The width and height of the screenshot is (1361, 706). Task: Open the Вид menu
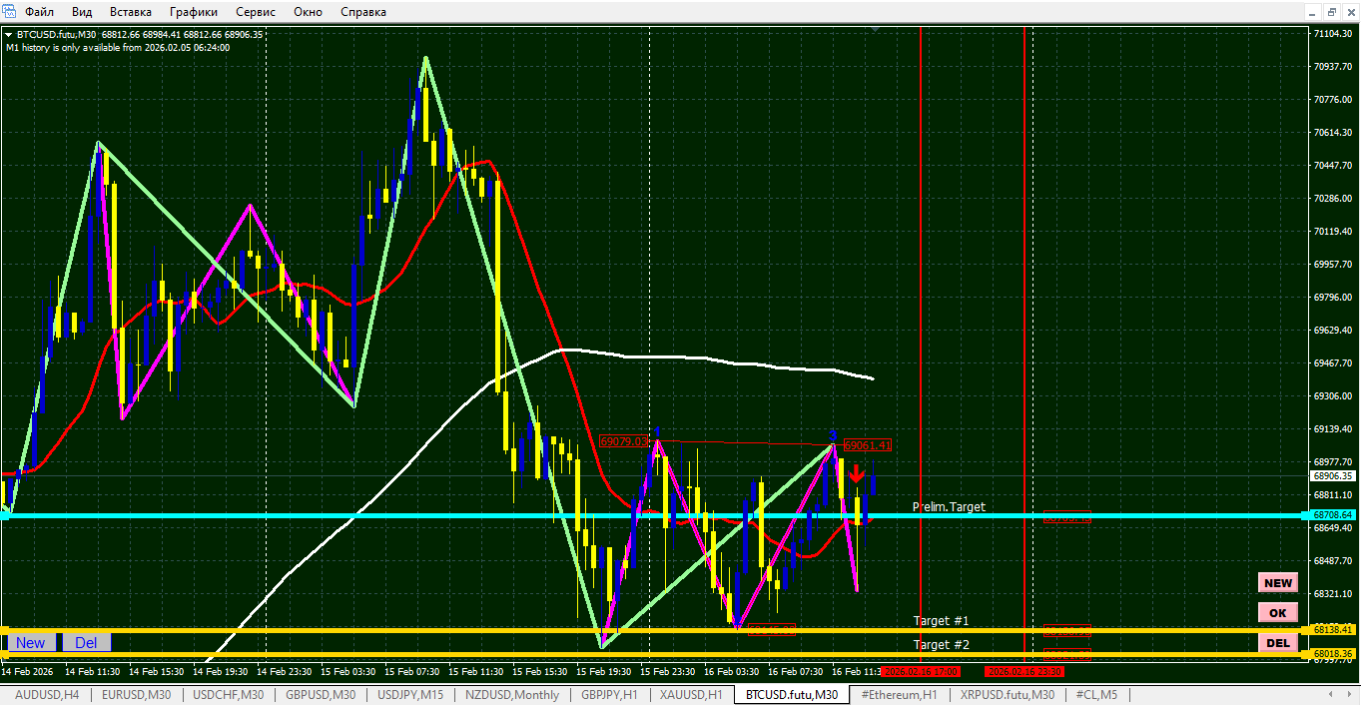[83, 12]
